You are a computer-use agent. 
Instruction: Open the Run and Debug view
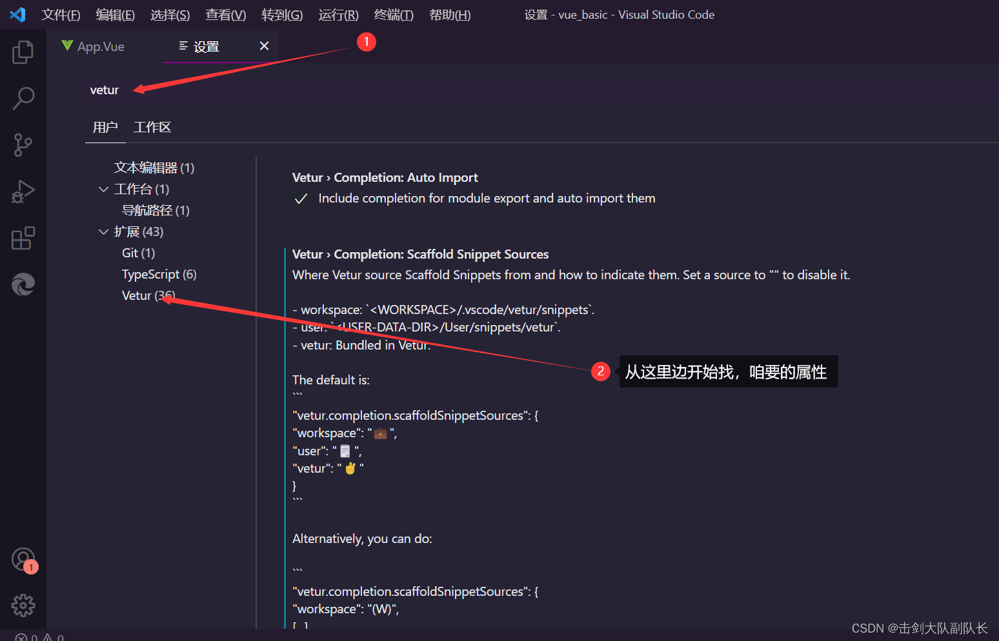coord(23,192)
